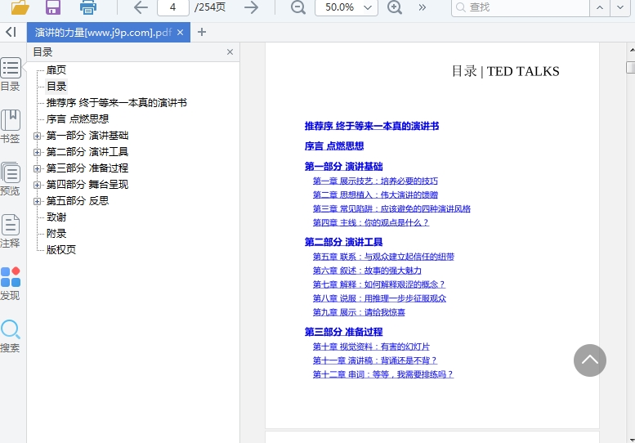Collapse the side panel with the arrow icon
This screenshot has width=635, height=443.
[11, 32]
